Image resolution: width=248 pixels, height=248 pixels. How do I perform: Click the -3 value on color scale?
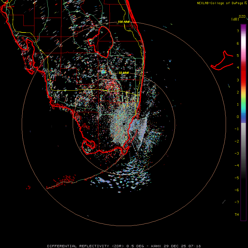[237, 153]
